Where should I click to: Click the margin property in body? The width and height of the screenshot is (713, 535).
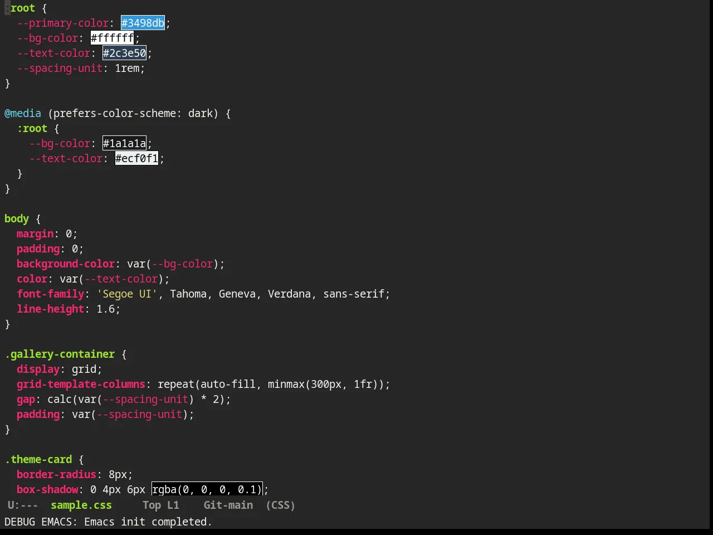(x=35, y=234)
